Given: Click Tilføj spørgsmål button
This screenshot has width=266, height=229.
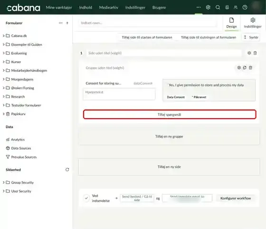Looking at the screenshot, I should pyautogui.click(x=170, y=114).
